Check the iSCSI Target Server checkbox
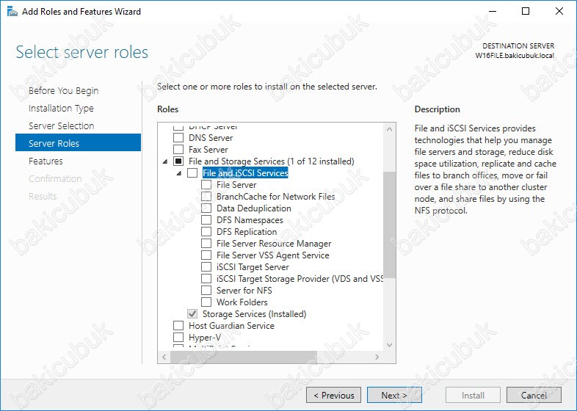577x411 pixels. 206,266
